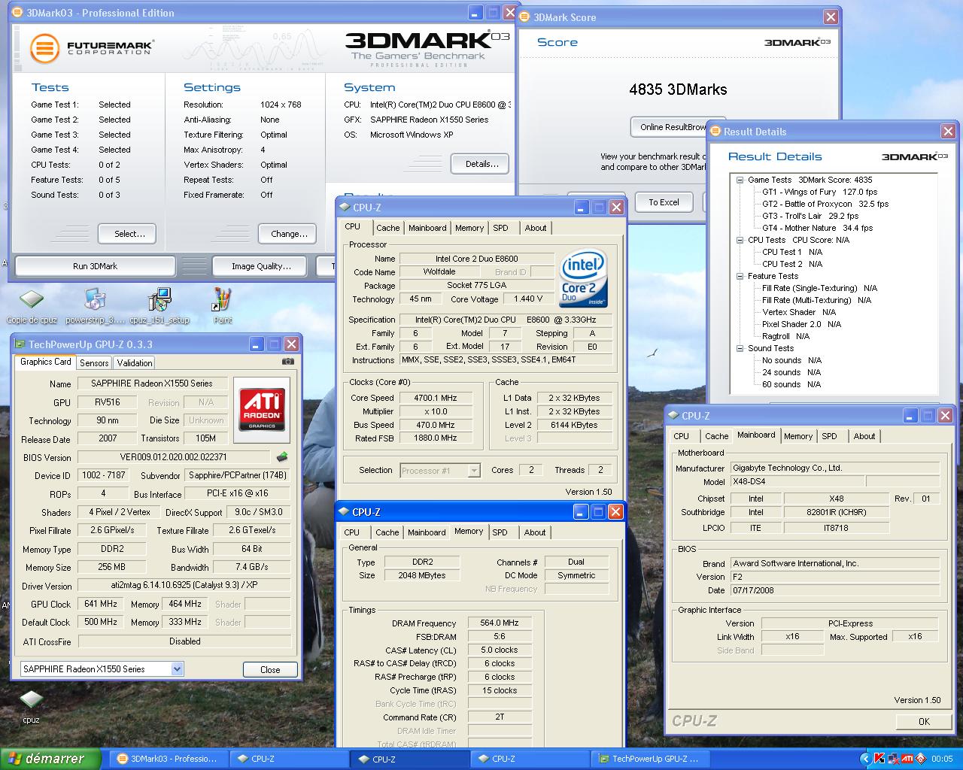The image size is (963, 770).
Task: Click the Details... button under System
Action: [481, 164]
